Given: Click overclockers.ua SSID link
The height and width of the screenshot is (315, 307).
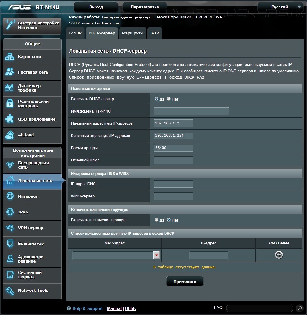Looking at the screenshot, I should 100,23.
